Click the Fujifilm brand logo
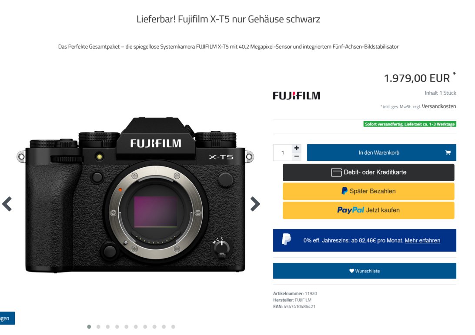This screenshot has width=475, height=335. pos(296,96)
